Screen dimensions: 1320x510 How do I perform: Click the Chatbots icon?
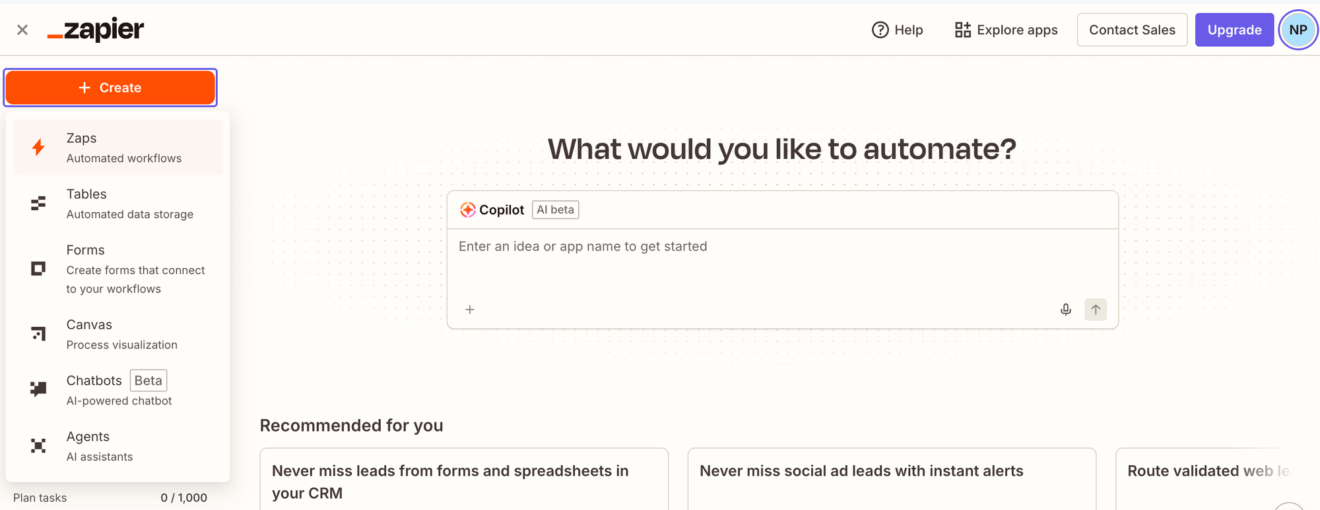(x=38, y=389)
